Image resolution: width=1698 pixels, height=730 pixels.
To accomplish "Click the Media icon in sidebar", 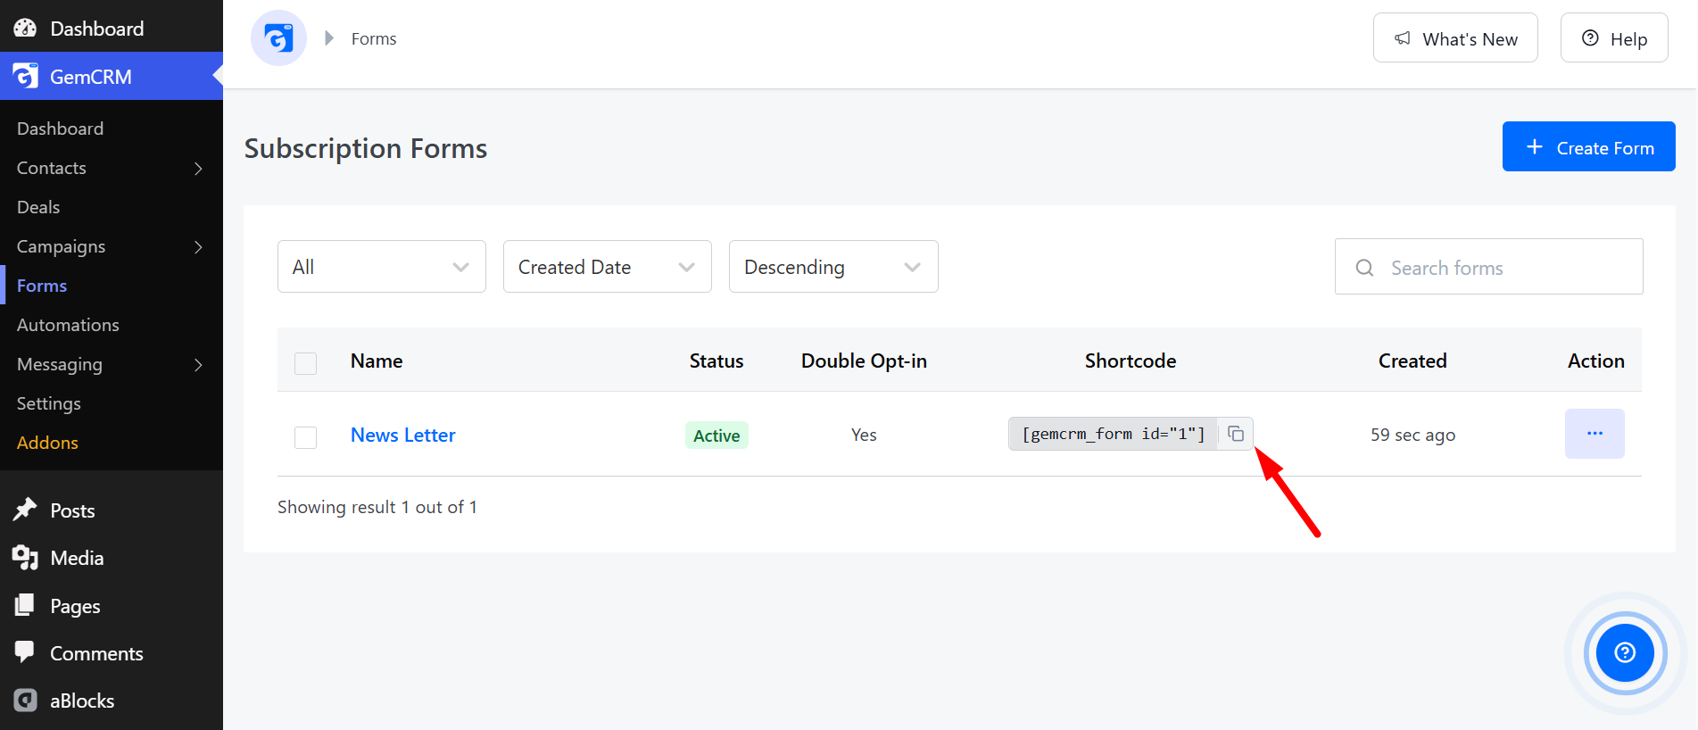I will (25, 558).
